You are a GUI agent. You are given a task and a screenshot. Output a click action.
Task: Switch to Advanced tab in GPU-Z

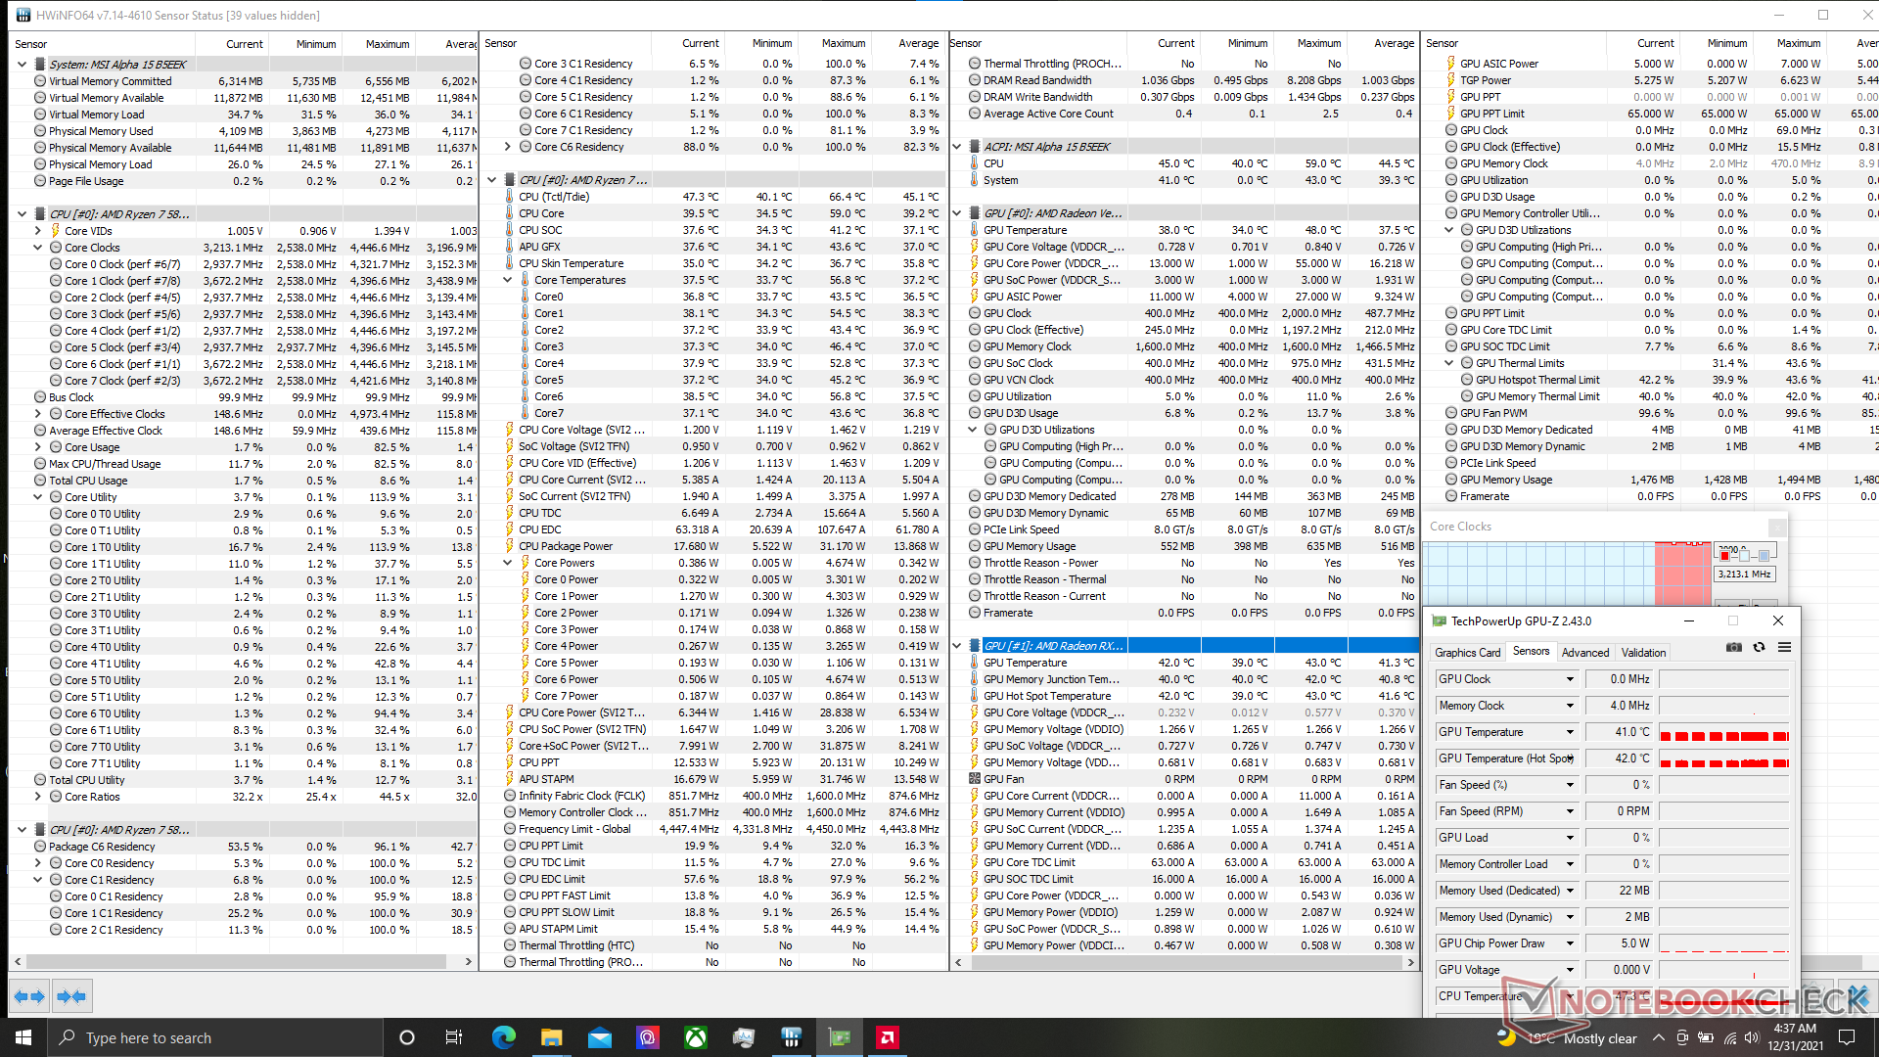point(1584,653)
